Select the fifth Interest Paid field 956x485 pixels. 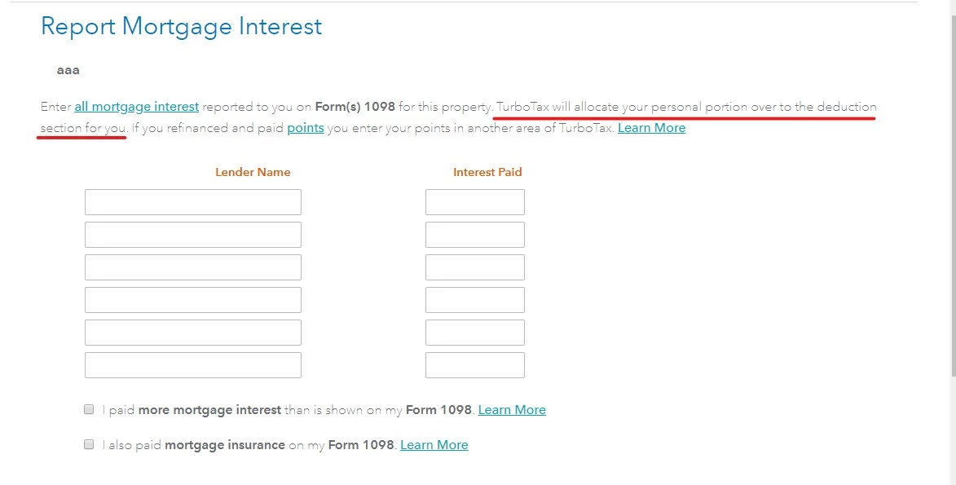click(x=475, y=333)
